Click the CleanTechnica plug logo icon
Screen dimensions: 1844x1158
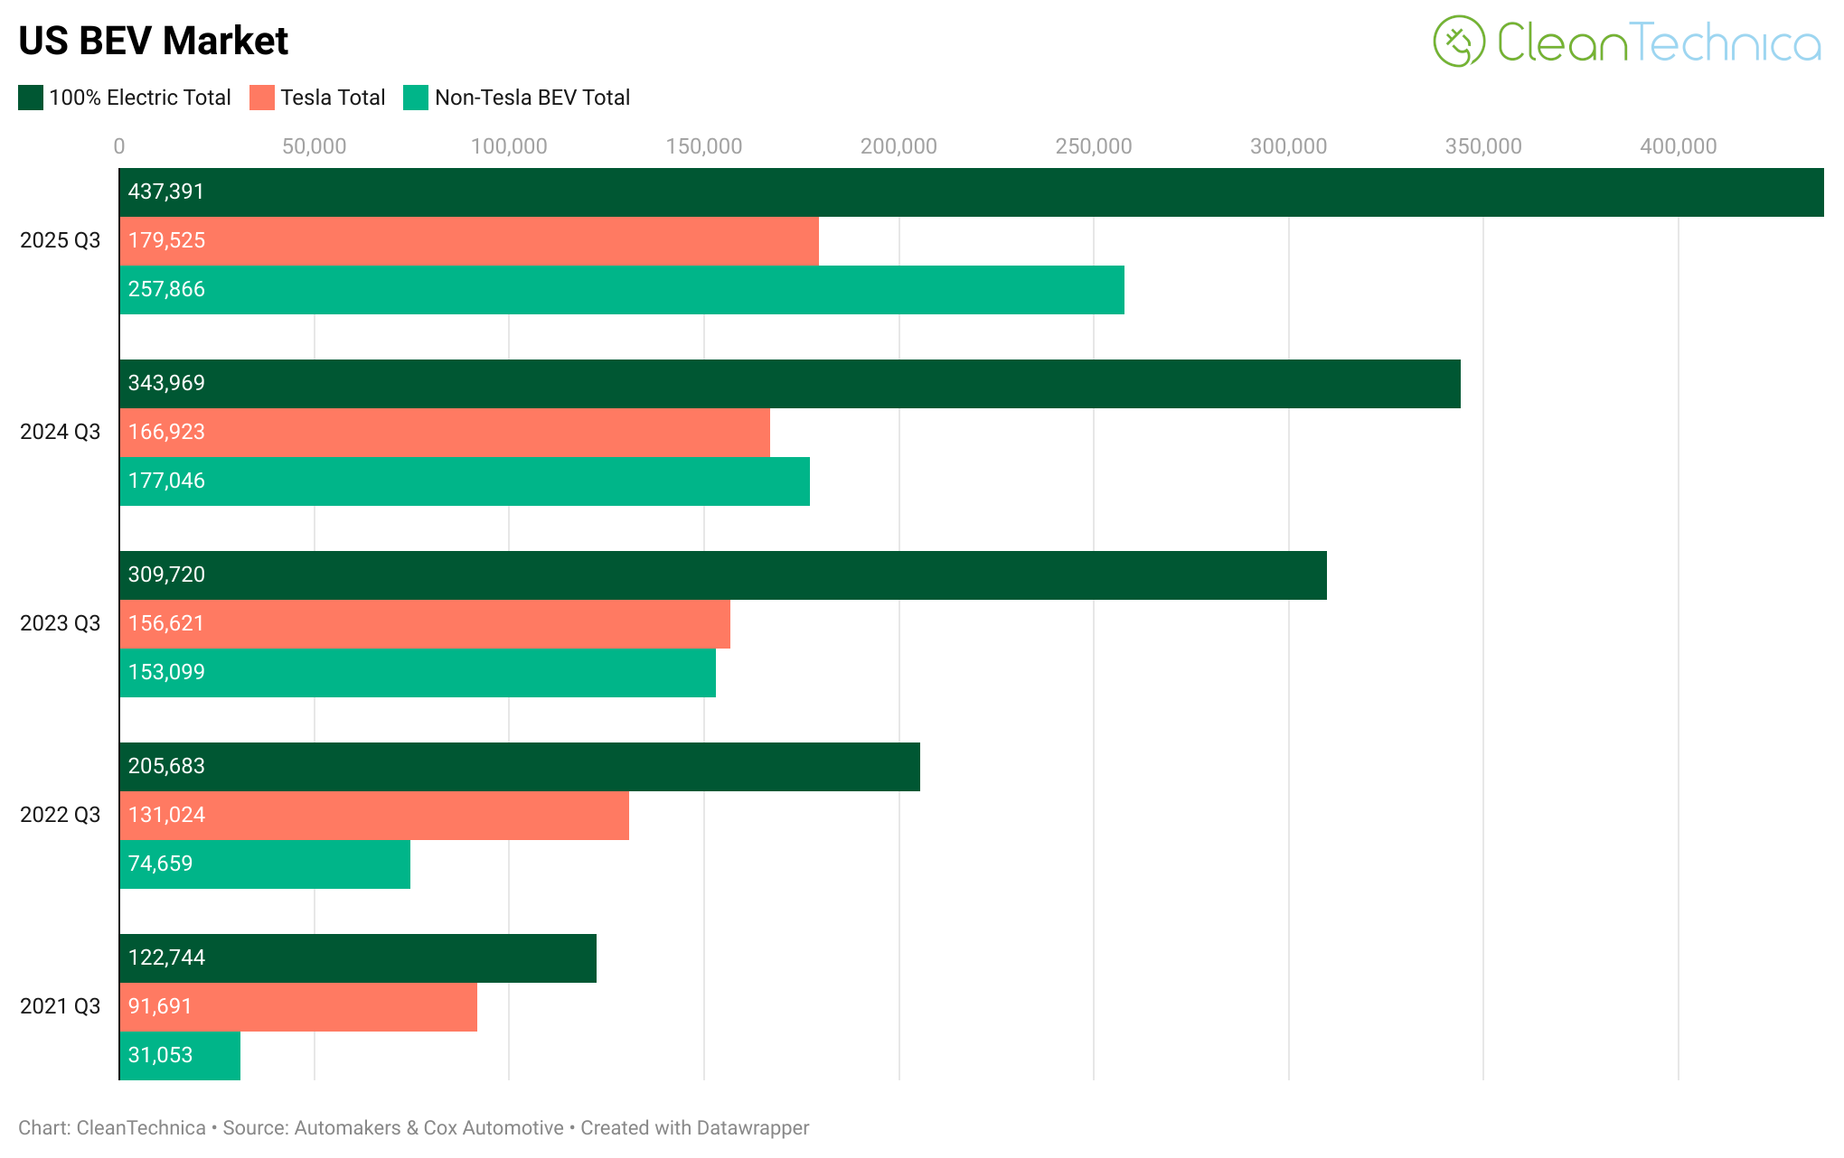(x=1458, y=42)
